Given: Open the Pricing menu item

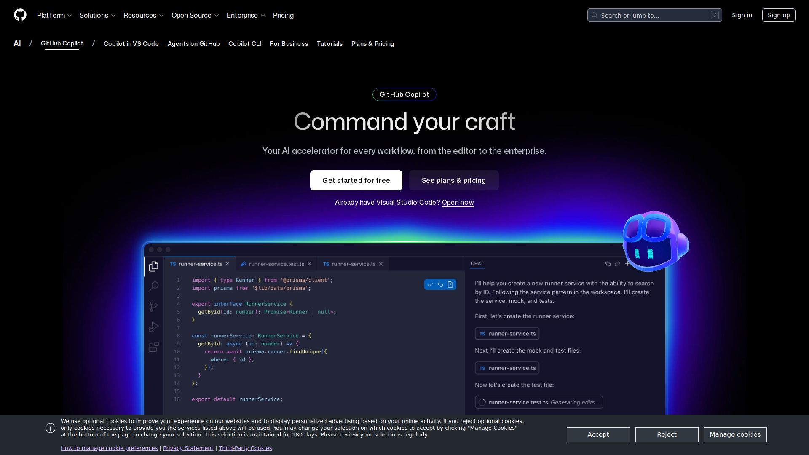Looking at the screenshot, I should pos(283,15).
